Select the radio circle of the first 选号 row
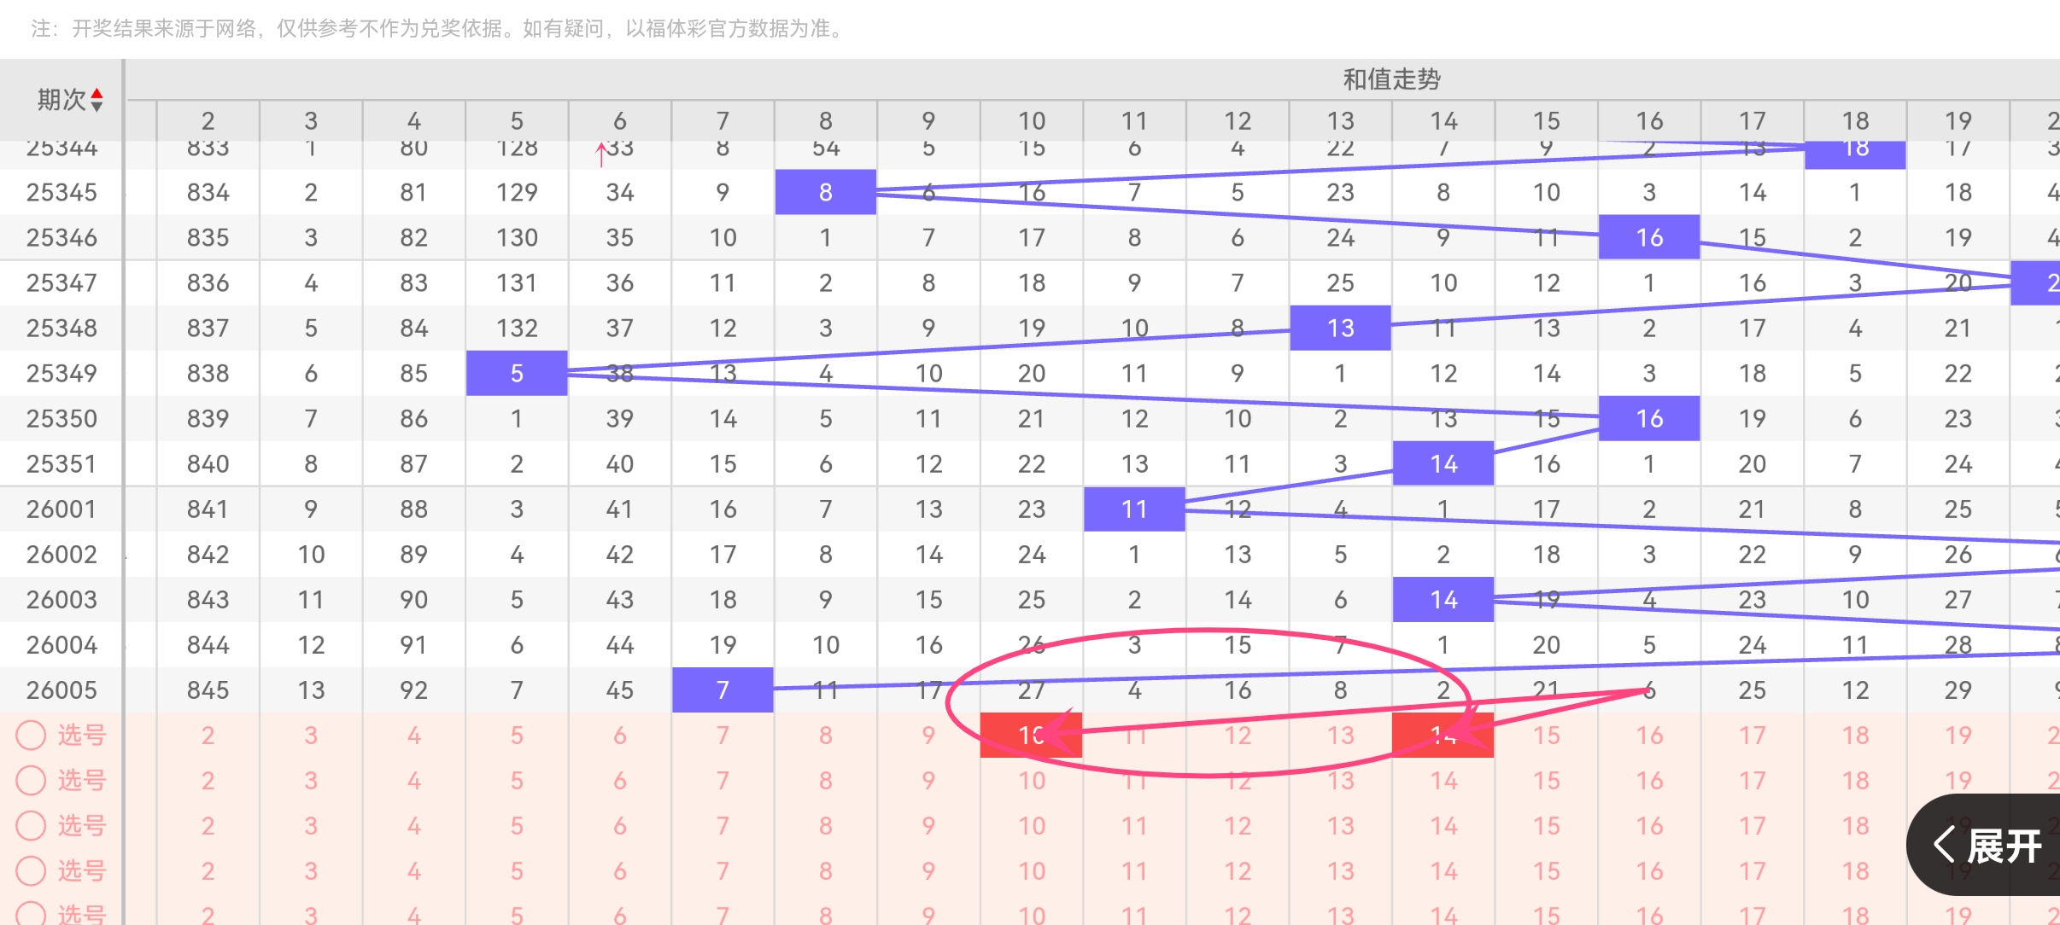 [32, 735]
